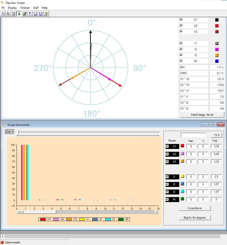The height and width of the screenshot is (245, 227).
Task: Toggle the U2 harmonic checkbox
Action: 167,154
